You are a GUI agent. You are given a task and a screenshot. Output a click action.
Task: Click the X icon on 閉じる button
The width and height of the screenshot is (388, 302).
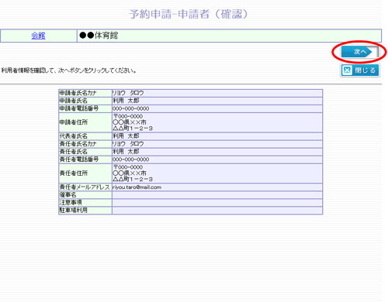pos(347,70)
